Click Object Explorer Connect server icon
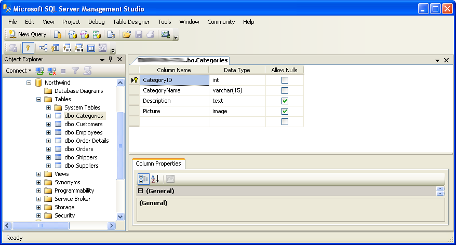The height and width of the screenshot is (245, 456). click(x=39, y=71)
